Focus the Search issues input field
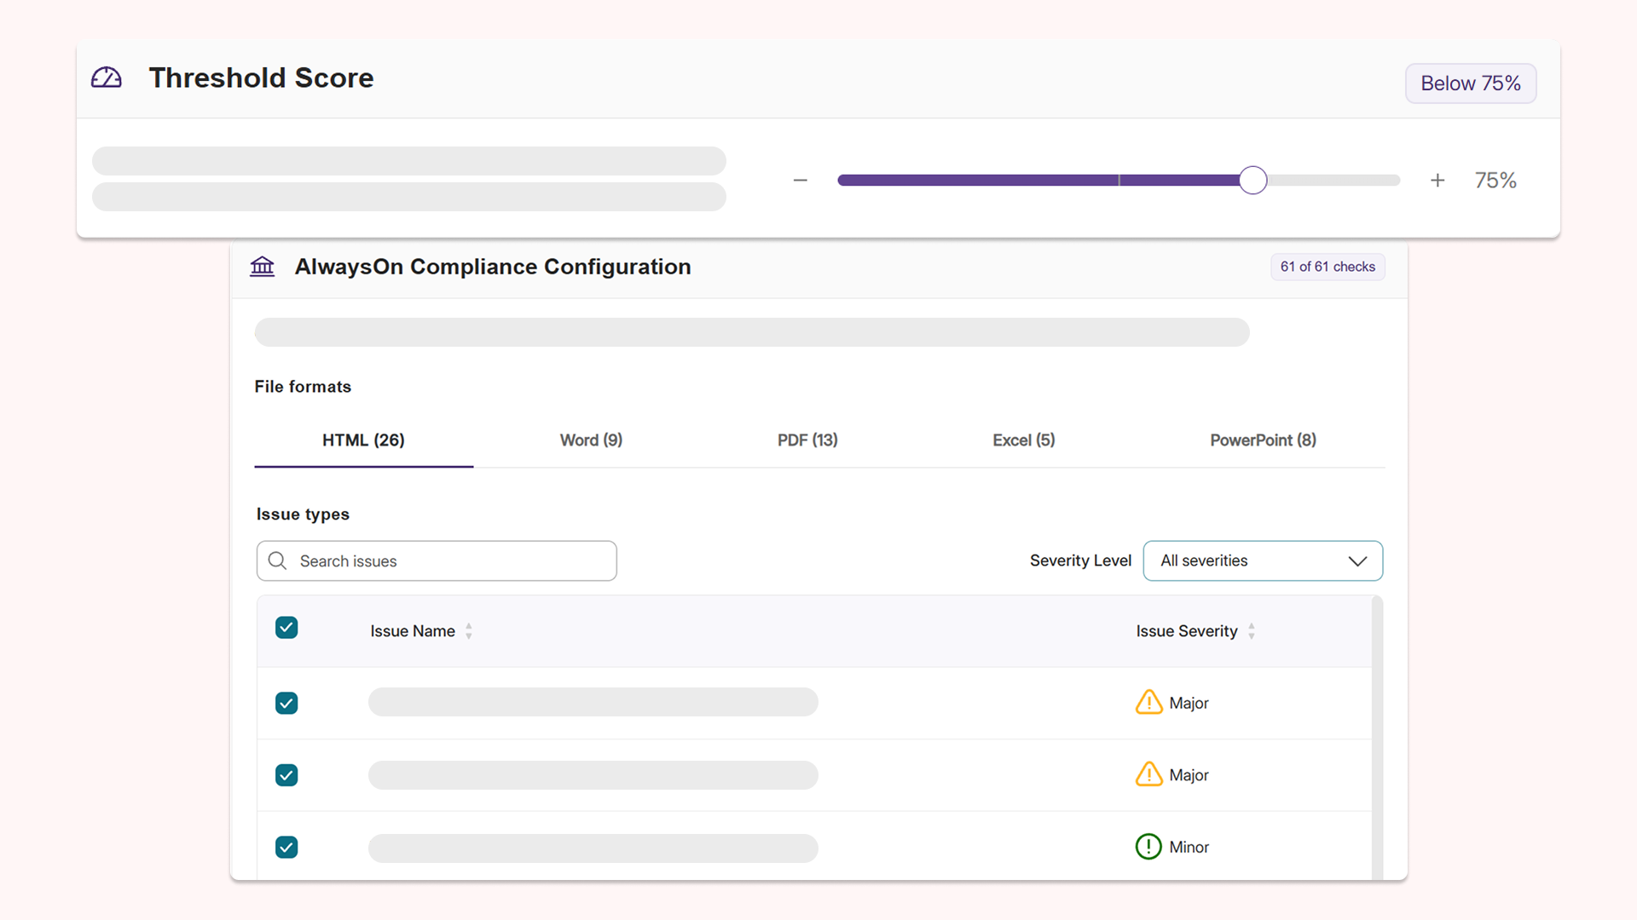The width and height of the screenshot is (1637, 920). tap(437, 561)
